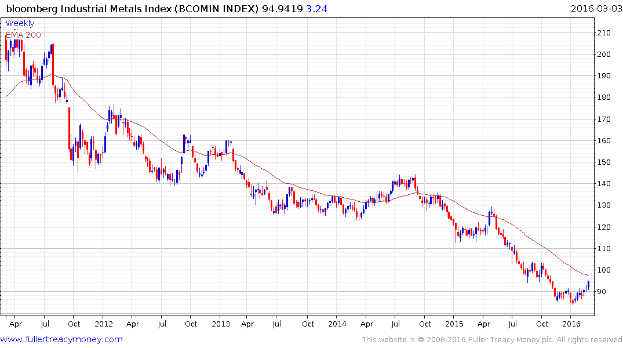Click the 120 price axis label
Image resolution: width=623 pixels, height=348 pixels.
tap(604, 227)
